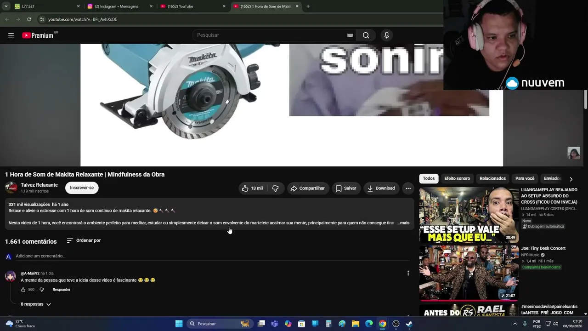Open the LUANGAMEPLAY setup reaction thumbnail

pos(469,215)
